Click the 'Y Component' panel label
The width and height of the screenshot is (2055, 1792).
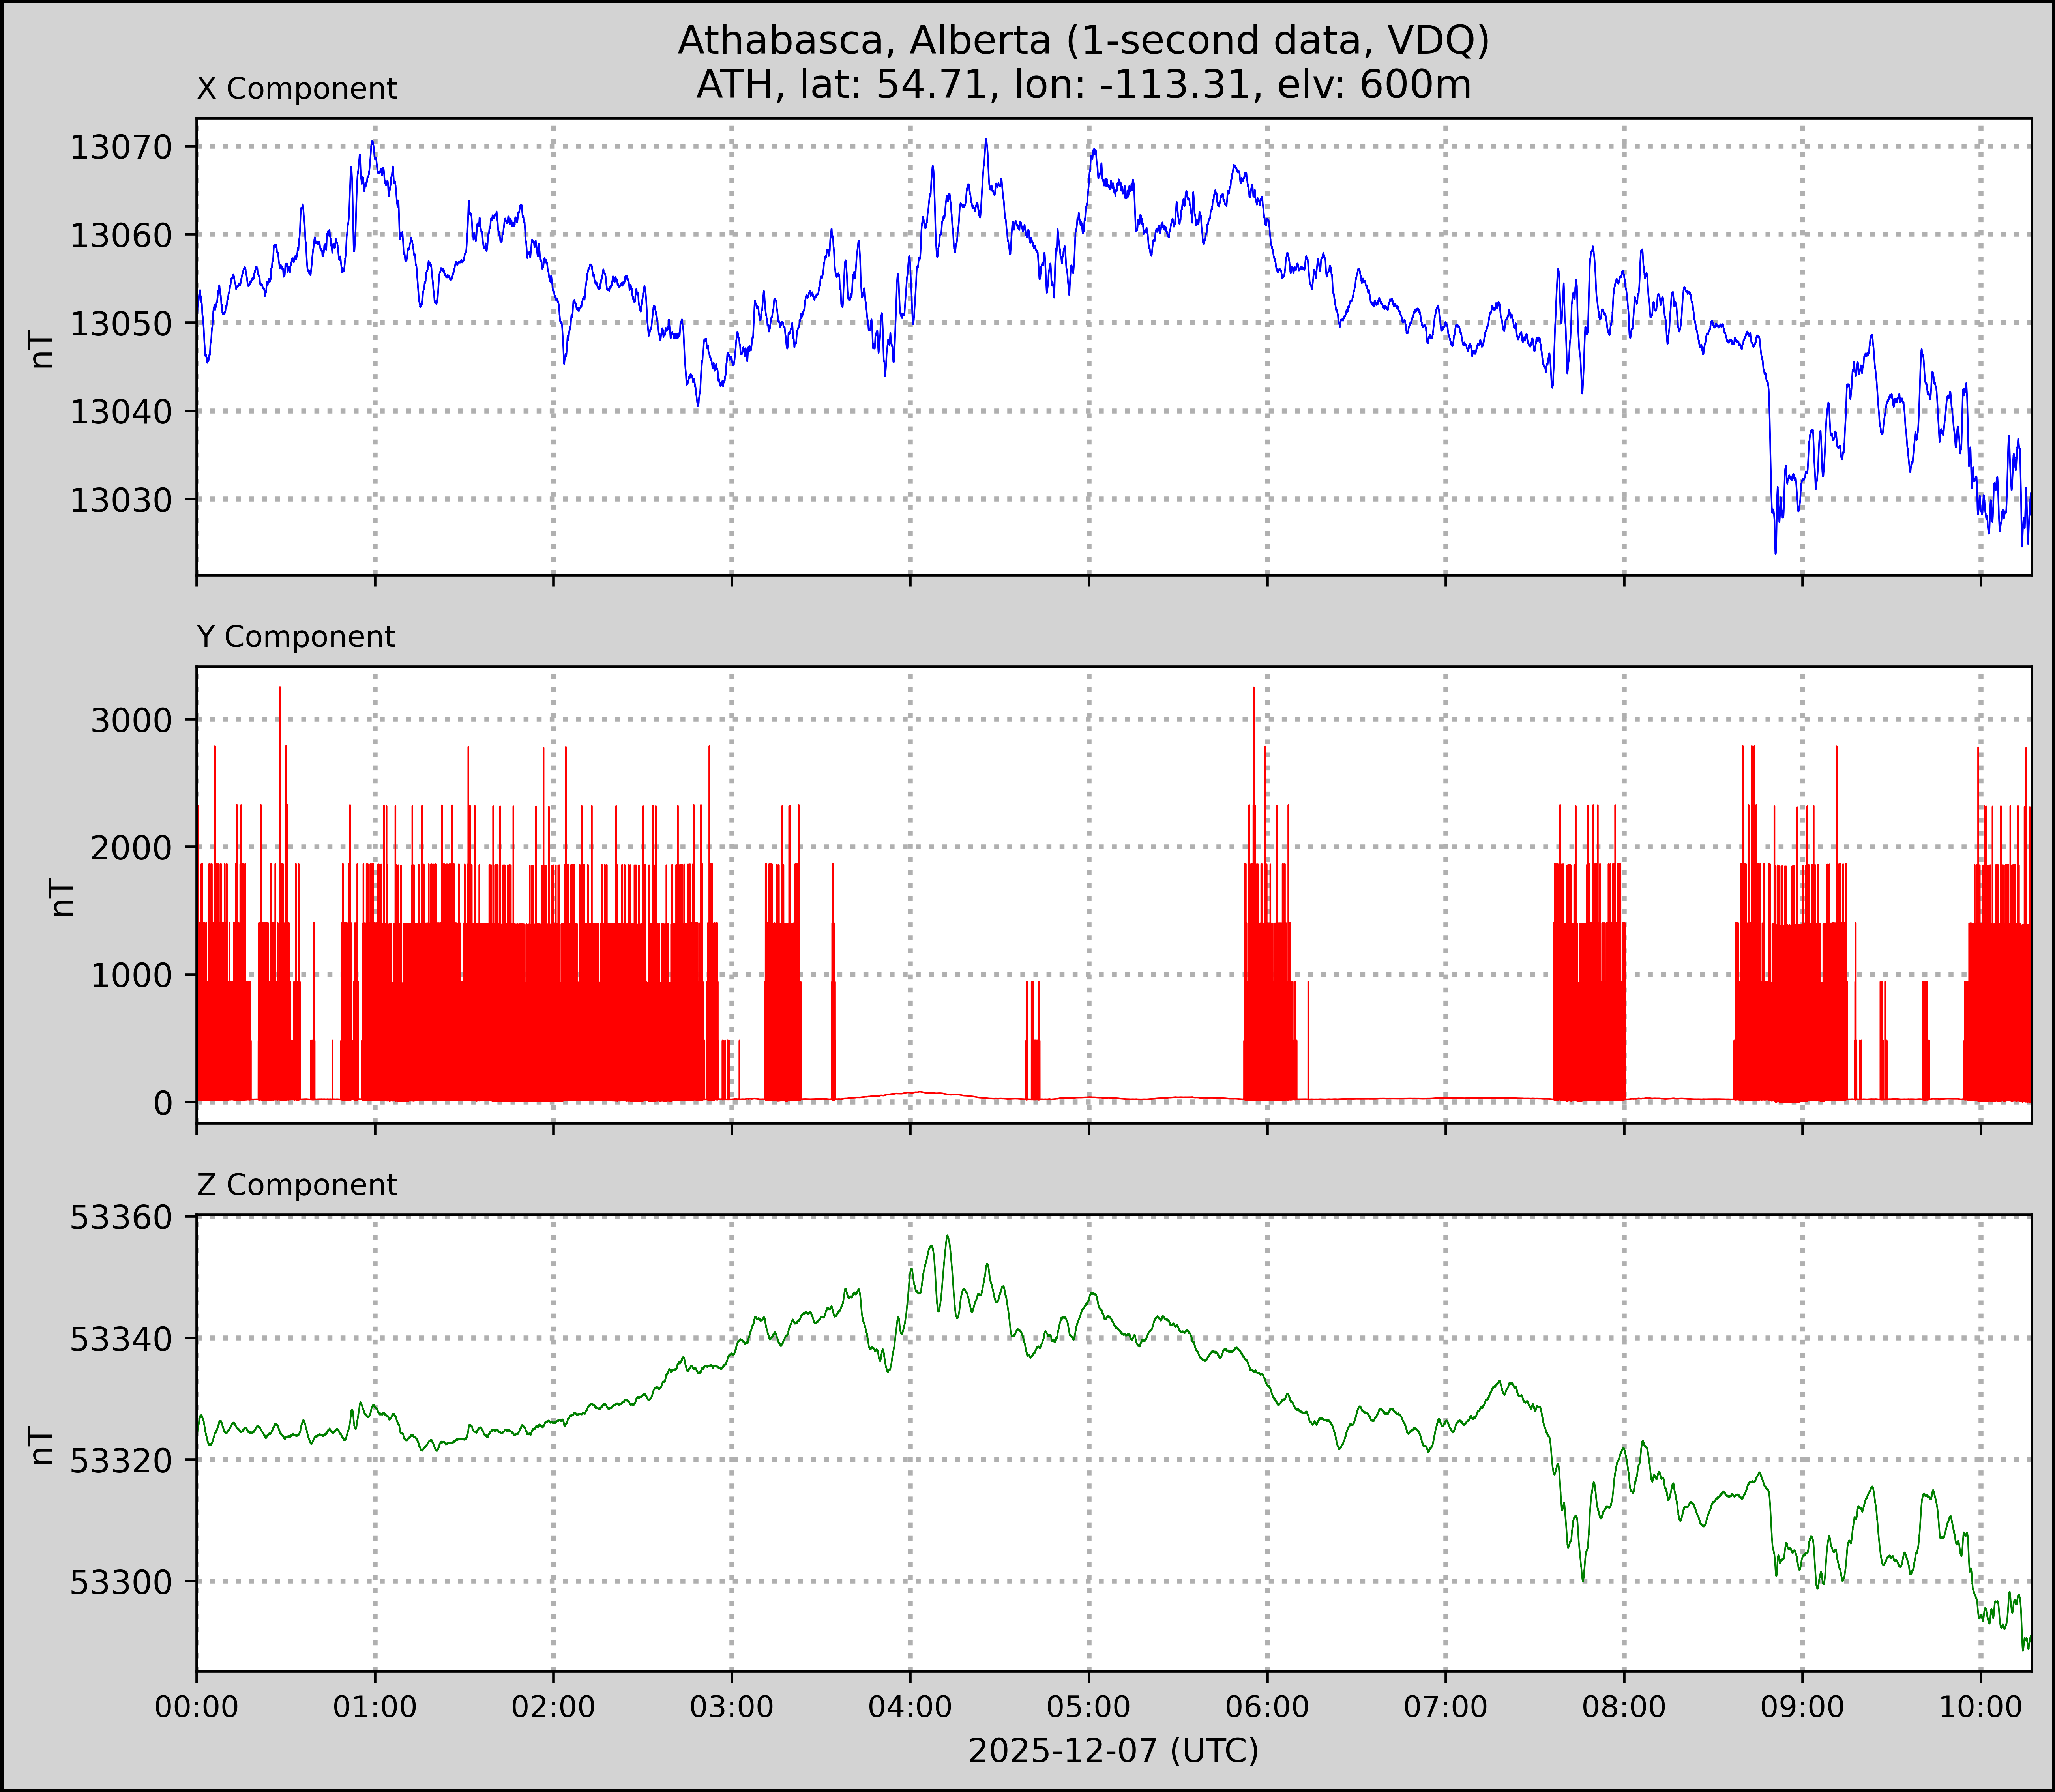pos(296,637)
